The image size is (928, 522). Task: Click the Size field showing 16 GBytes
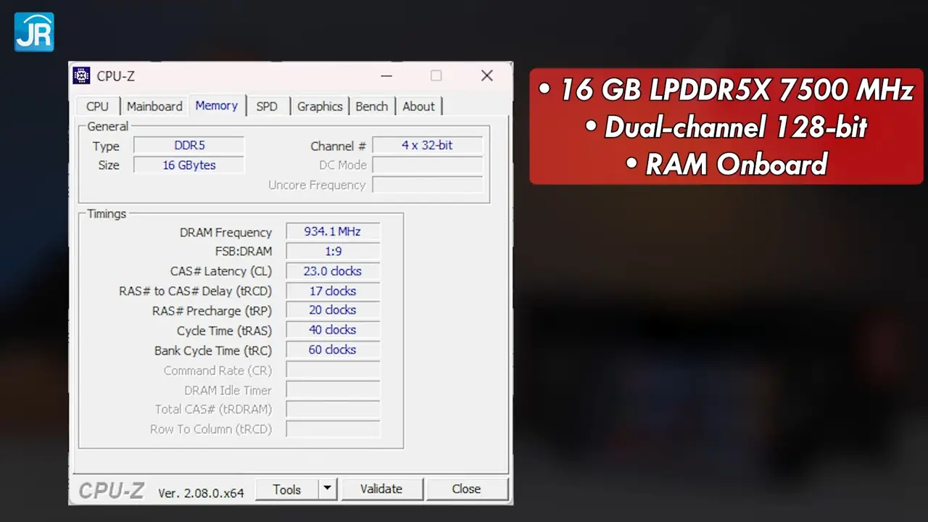189,165
